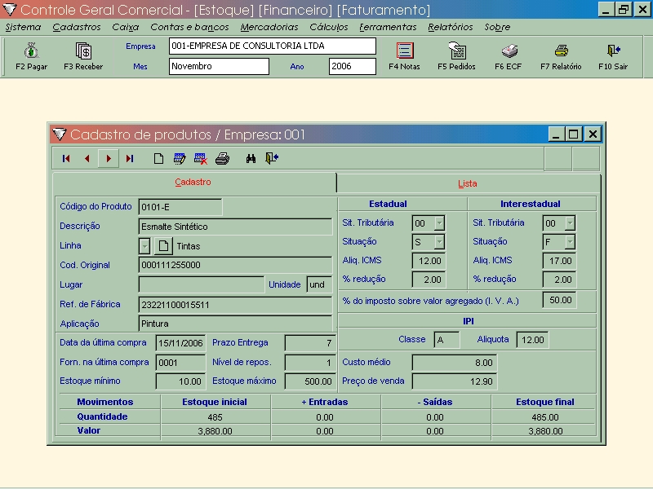Jump to the last product record

pyautogui.click(x=130, y=159)
